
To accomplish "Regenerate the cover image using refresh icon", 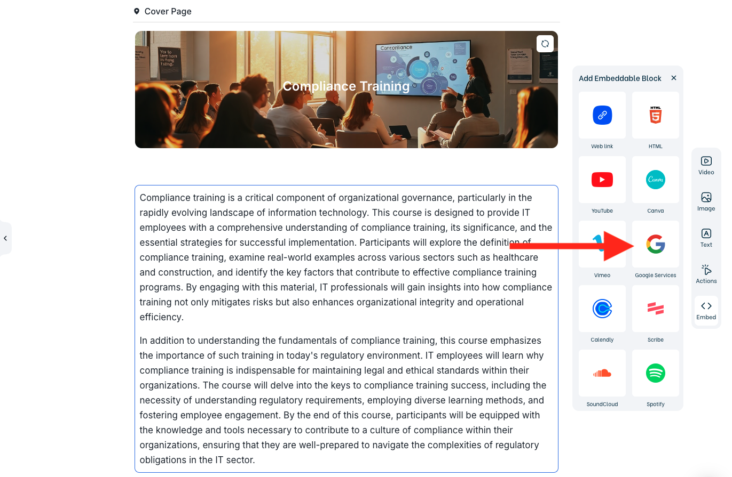I will (x=545, y=44).
